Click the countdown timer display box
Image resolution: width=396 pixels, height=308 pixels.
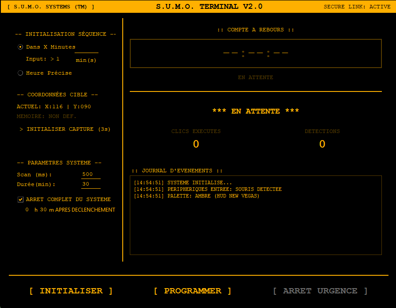coord(256,53)
